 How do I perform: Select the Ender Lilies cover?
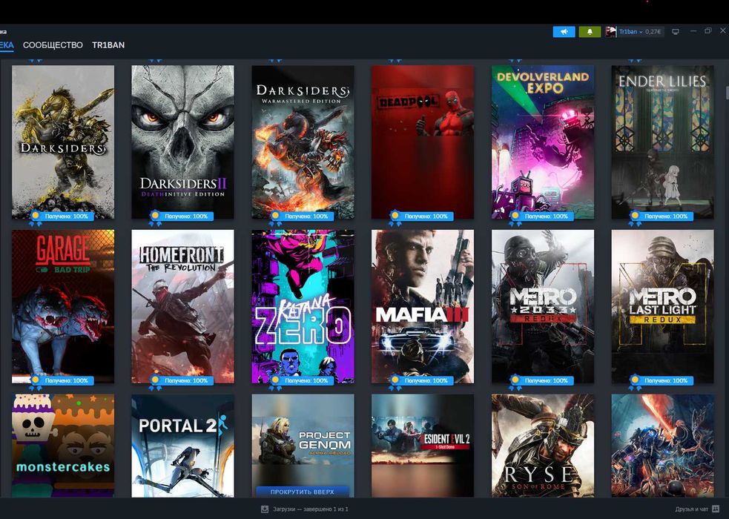[662, 142]
